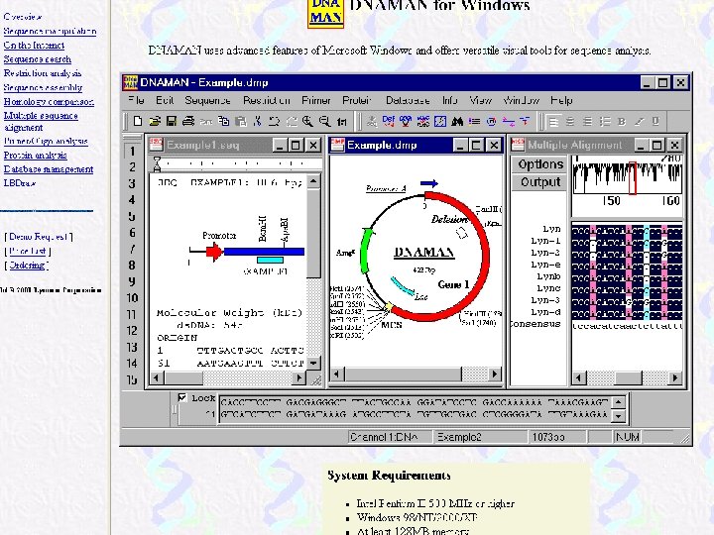714x535 pixels.
Task: Click scroll down arrow of sequence text panel
Action: tap(618, 416)
